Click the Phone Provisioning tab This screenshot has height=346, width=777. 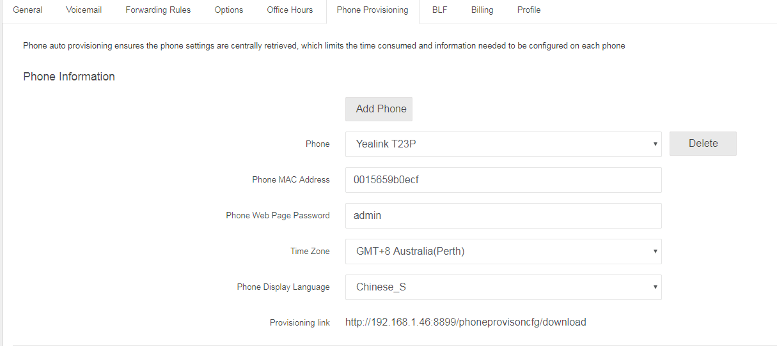(372, 10)
